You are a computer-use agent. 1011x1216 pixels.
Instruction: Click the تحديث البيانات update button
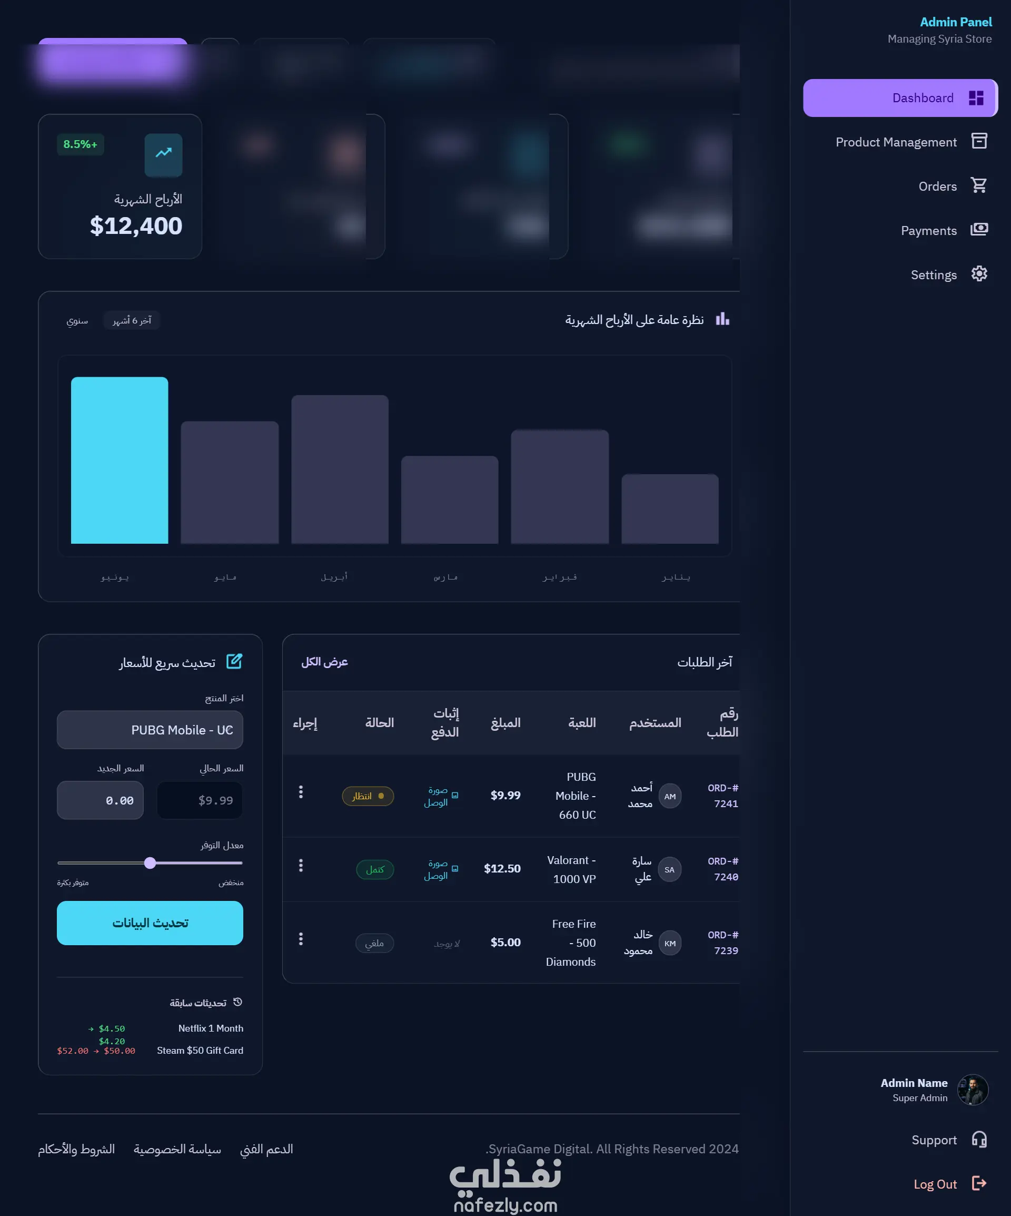pyautogui.click(x=150, y=923)
